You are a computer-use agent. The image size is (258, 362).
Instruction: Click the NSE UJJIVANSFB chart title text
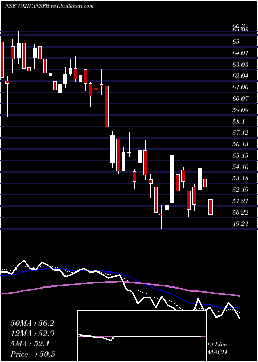point(50,6)
